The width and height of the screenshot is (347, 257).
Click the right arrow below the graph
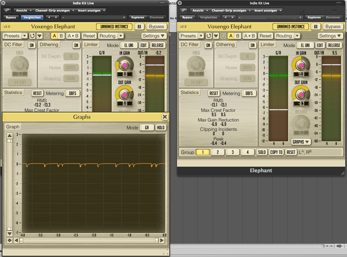click(162, 240)
